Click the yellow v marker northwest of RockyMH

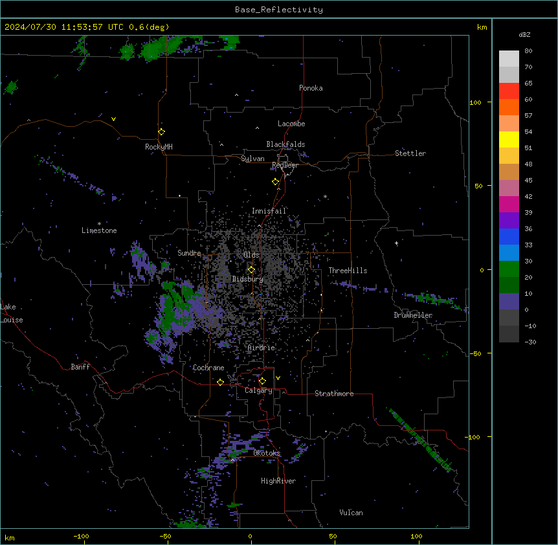(x=113, y=119)
